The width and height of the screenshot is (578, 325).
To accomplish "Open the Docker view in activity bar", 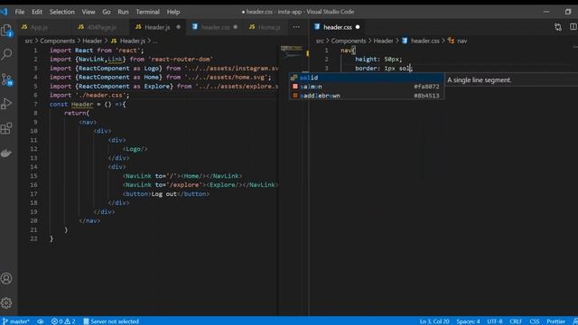I will [x=6, y=153].
